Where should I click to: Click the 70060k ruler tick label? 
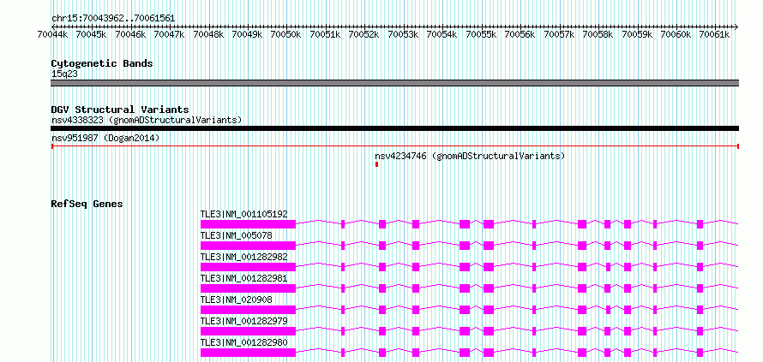click(676, 34)
